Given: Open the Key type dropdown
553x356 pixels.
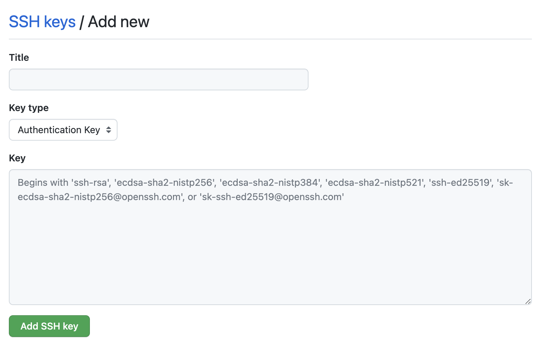Looking at the screenshot, I should click(63, 130).
